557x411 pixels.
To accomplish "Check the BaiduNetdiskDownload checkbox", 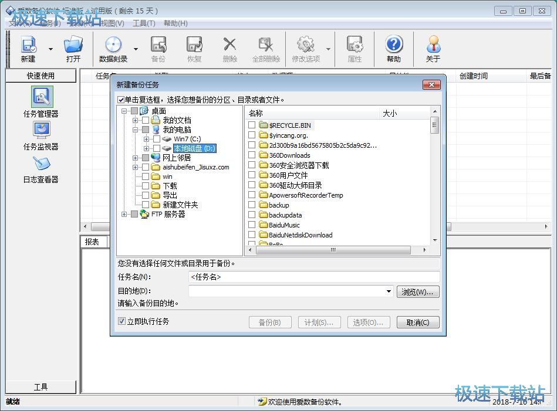I will [x=252, y=235].
